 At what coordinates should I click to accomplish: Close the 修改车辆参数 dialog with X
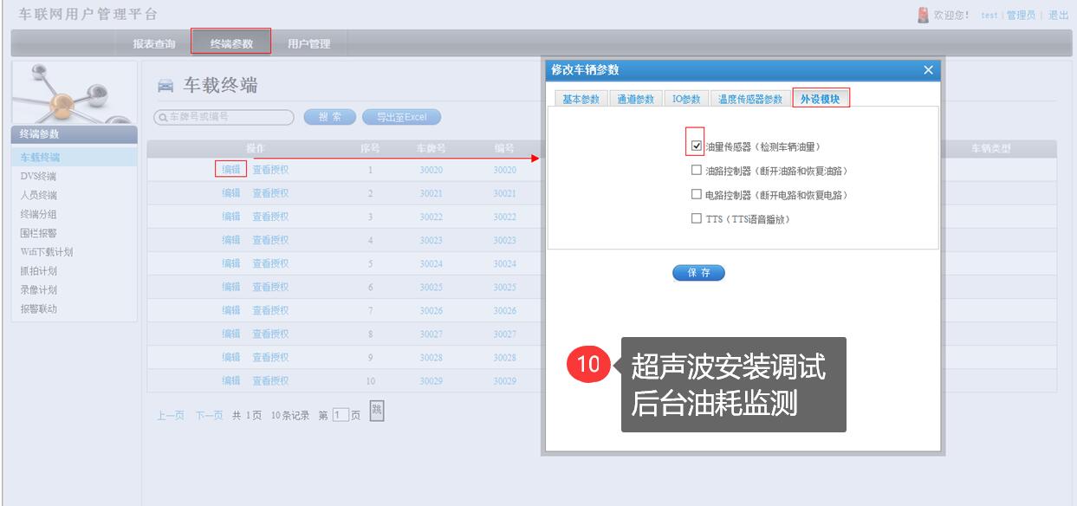coord(928,70)
